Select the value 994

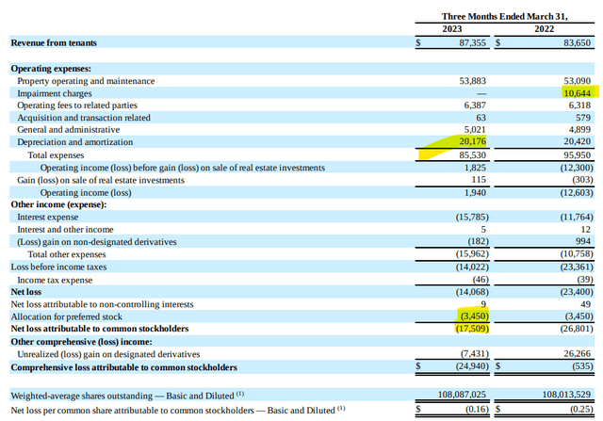click(583, 241)
